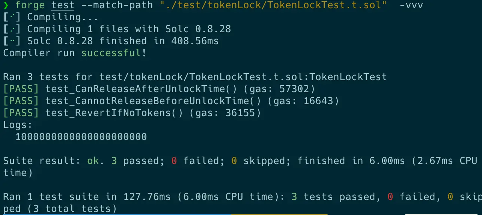The image size is (482, 215).
Task: Click the green 'successful' word
Action: pyautogui.click(x=111, y=53)
